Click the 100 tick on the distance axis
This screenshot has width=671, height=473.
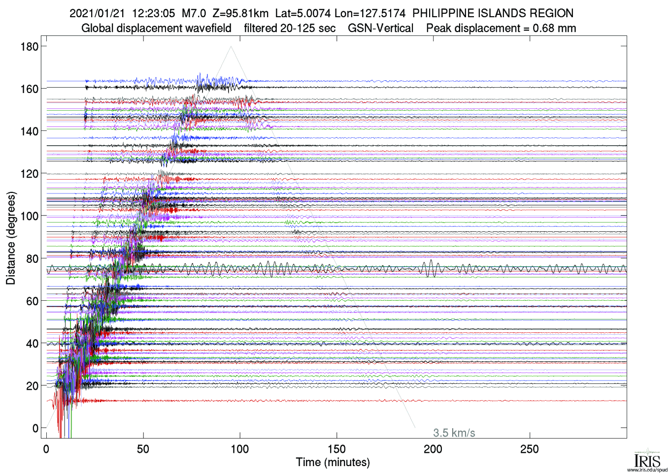coord(30,216)
